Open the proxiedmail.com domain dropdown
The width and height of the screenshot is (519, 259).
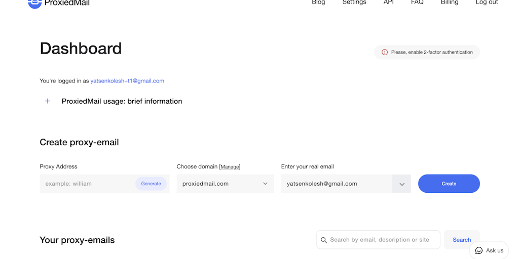pos(225,184)
